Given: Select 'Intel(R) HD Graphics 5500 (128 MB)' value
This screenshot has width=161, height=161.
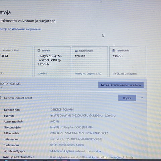Looking at the screenshot, I should pyautogui.click(x=71, y=127).
